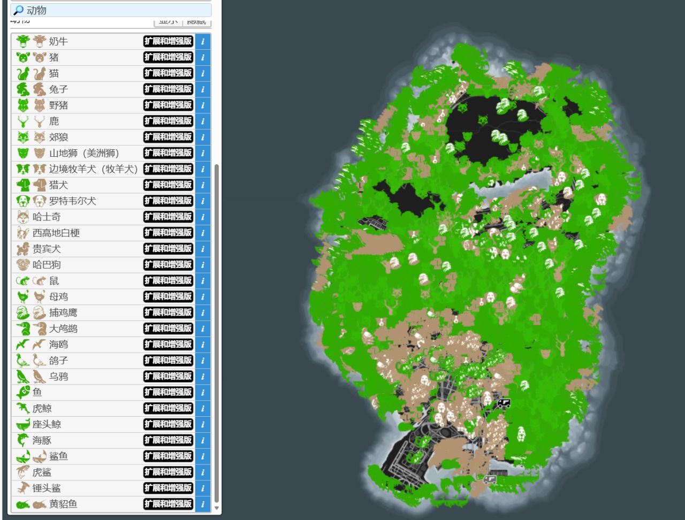
Task: Click the green 奶牛 (cow) icon
Action: coord(22,41)
